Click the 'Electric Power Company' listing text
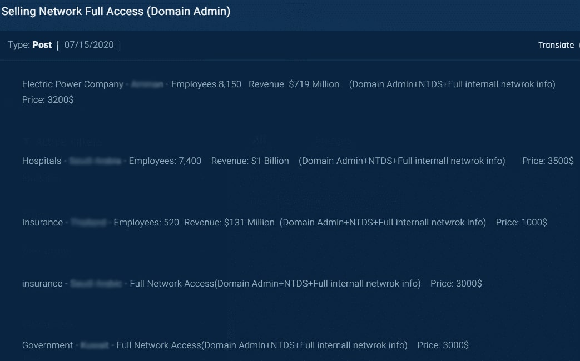580x361 pixels. (72, 84)
